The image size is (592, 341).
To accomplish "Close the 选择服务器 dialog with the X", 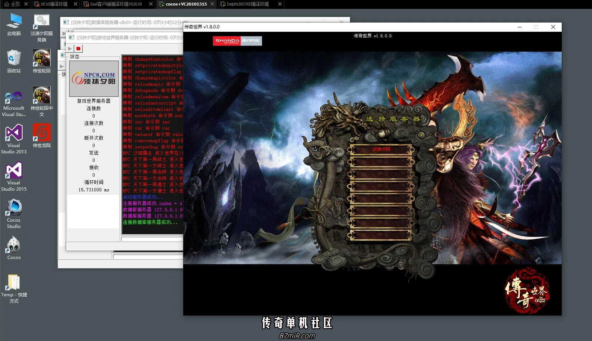I will [421, 135].
